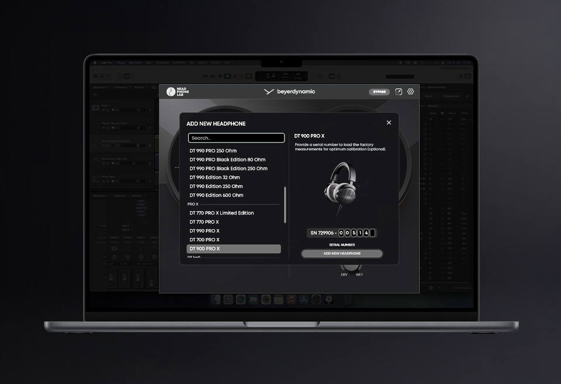Select DT 770 PRO X from the list
The height and width of the screenshot is (384, 561).
point(203,222)
